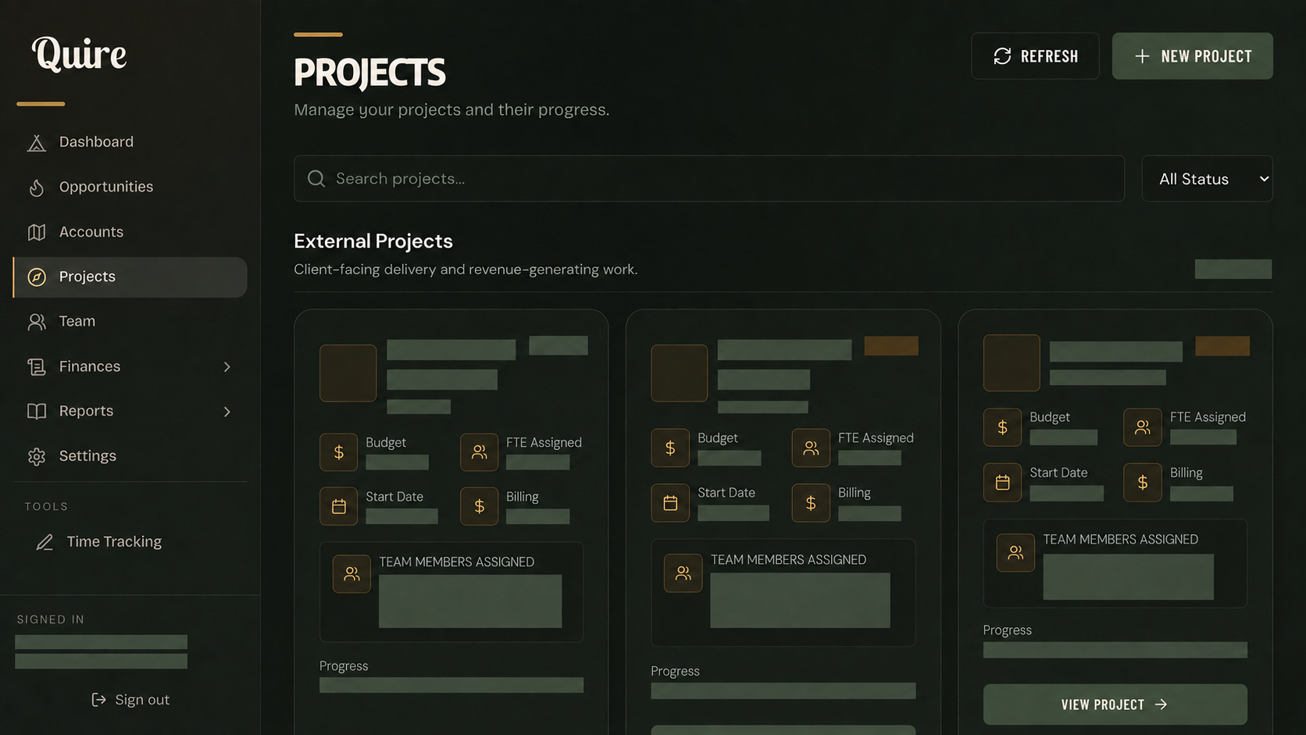Click the Team people icon
Viewport: 1306px width, 735px height.
(x=37, y=322)
